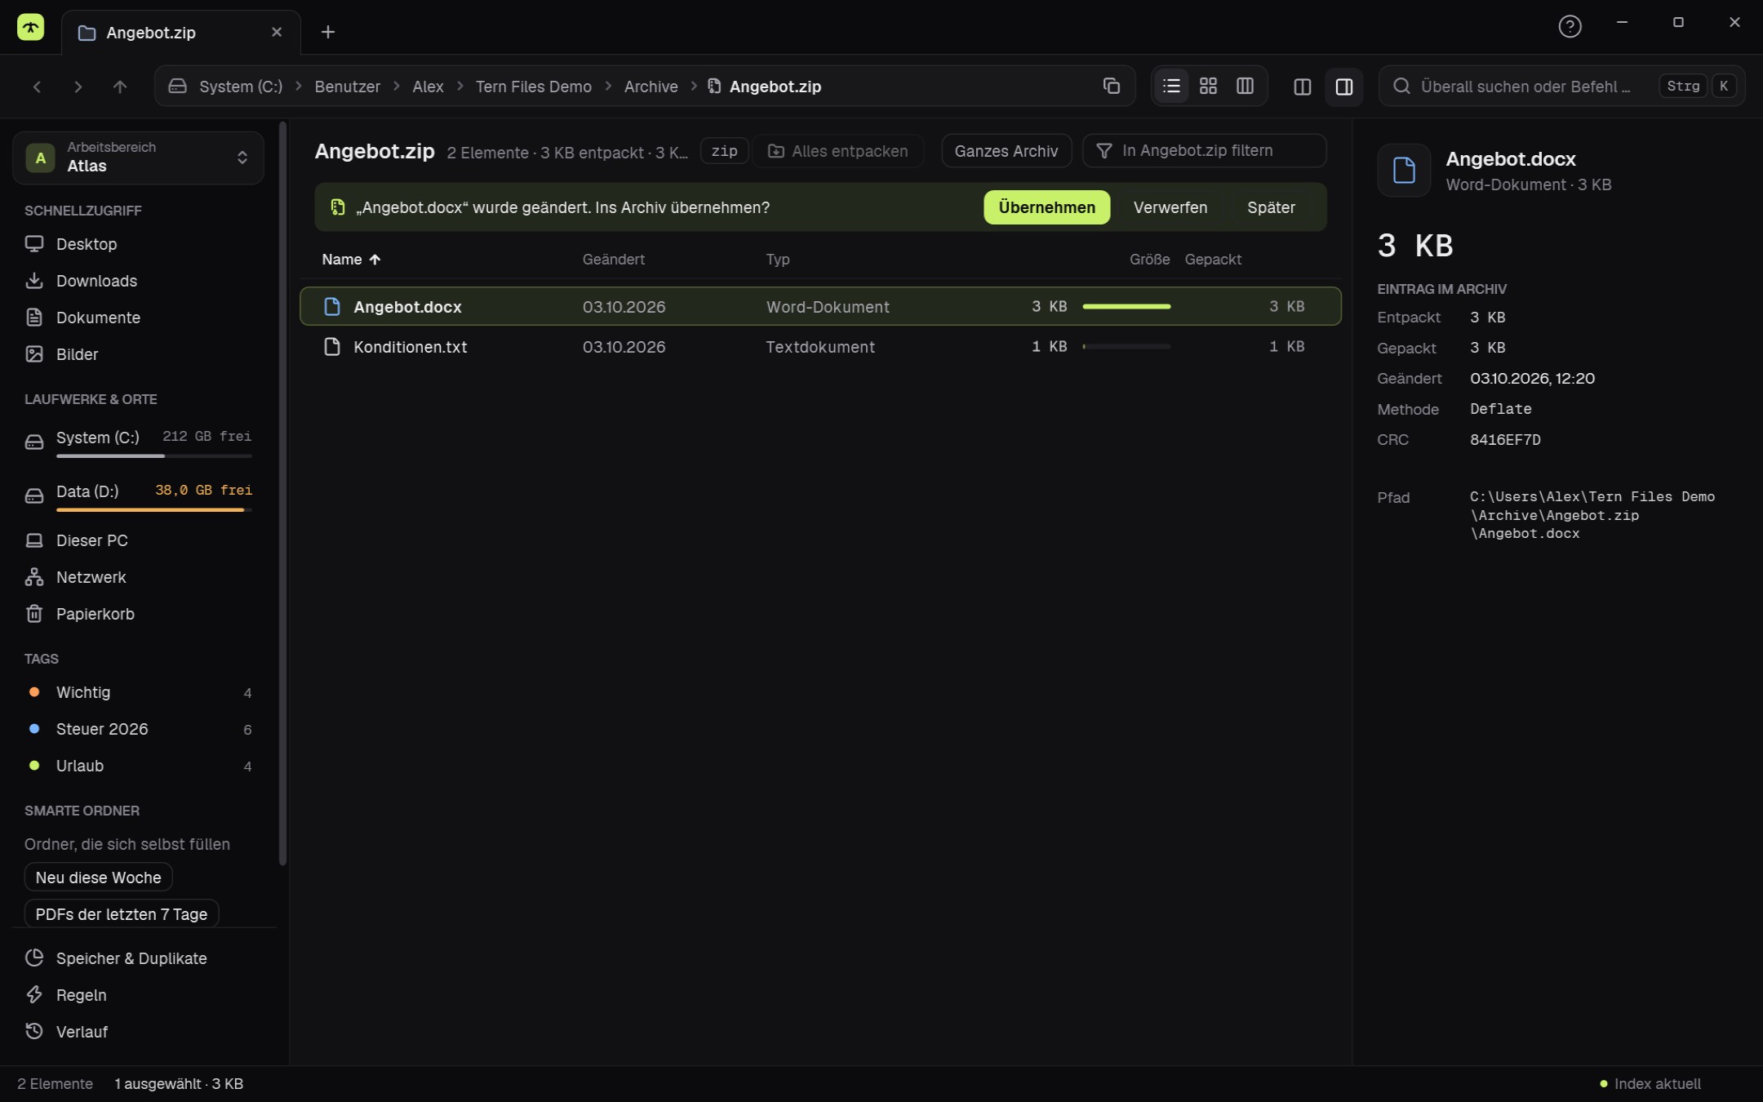The width and height of the screenshot is (1763, 1102).
Task: Open the Ganzes Archiv scope dropdown
Action: (1006, 151)
